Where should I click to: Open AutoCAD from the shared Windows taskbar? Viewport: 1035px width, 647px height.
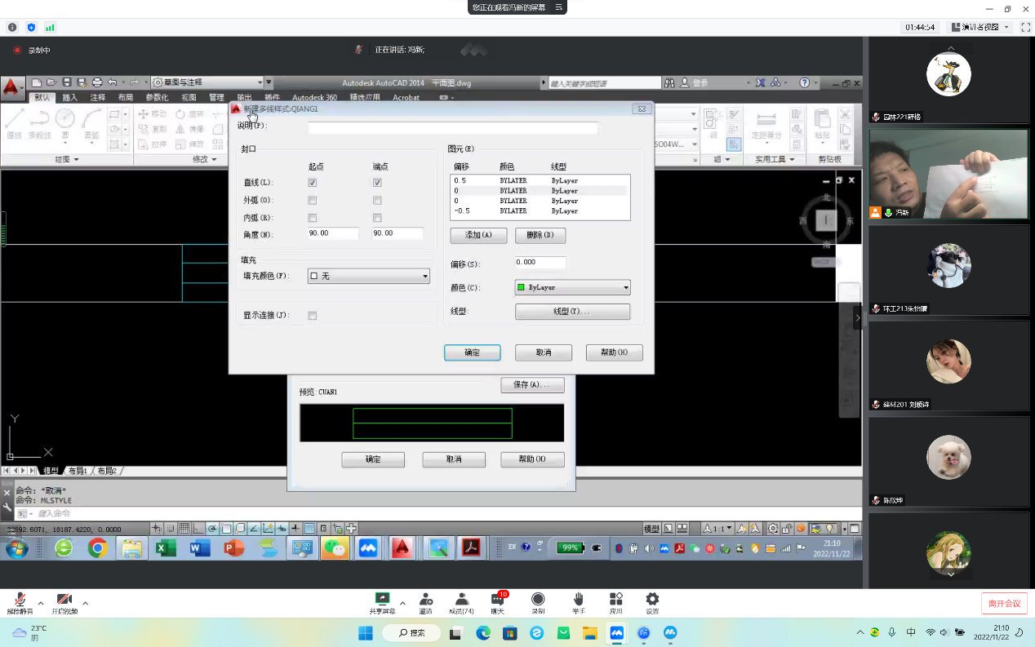402,548
